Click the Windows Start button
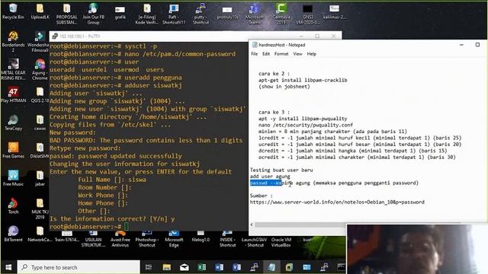Image resolution: width=488 pixels, height=274 pixels. (8, 267)
